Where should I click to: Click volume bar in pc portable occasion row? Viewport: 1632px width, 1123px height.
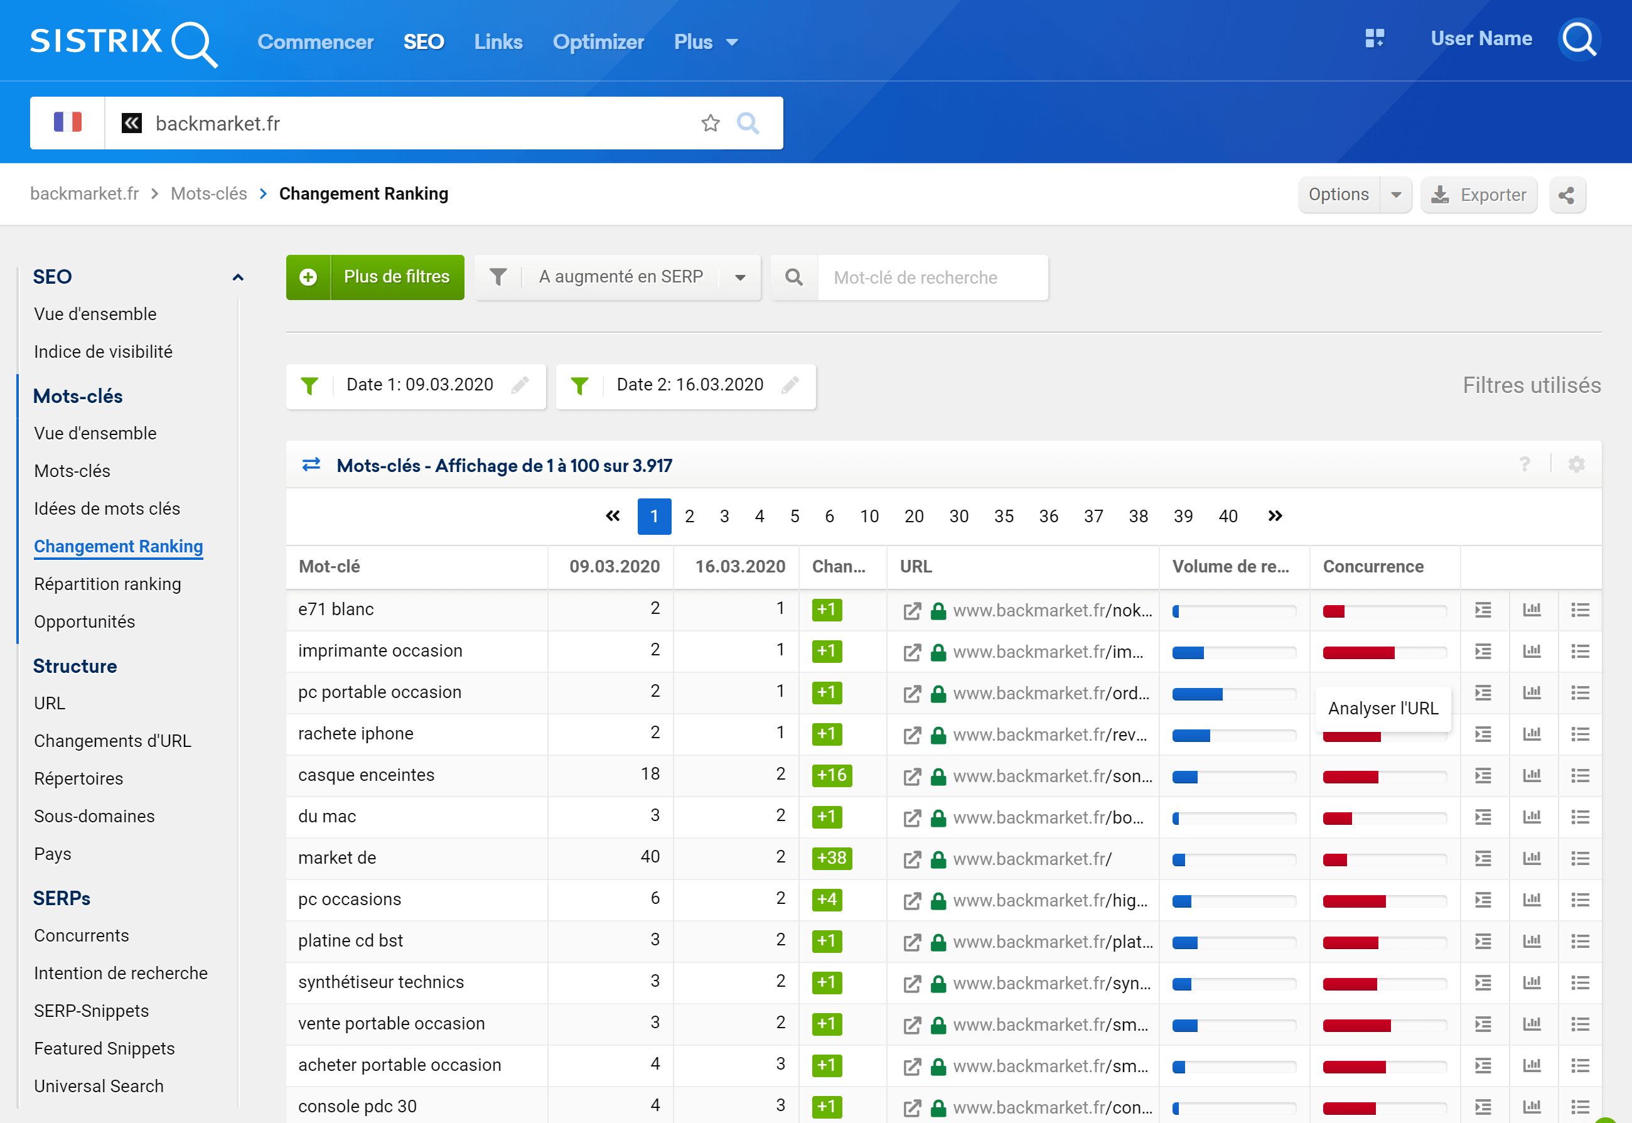pyautogui.click(x=1234, y=694)
